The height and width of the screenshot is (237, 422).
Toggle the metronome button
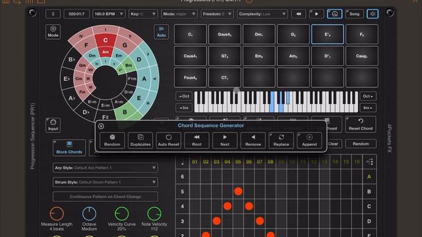(x=334, y=14)
